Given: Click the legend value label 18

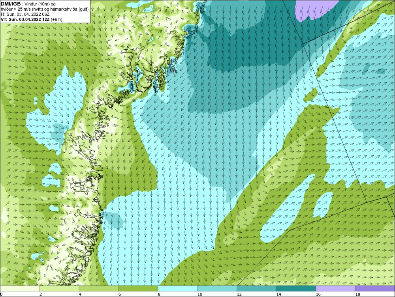Looking at the screenshot, I should tap(357, 294).
